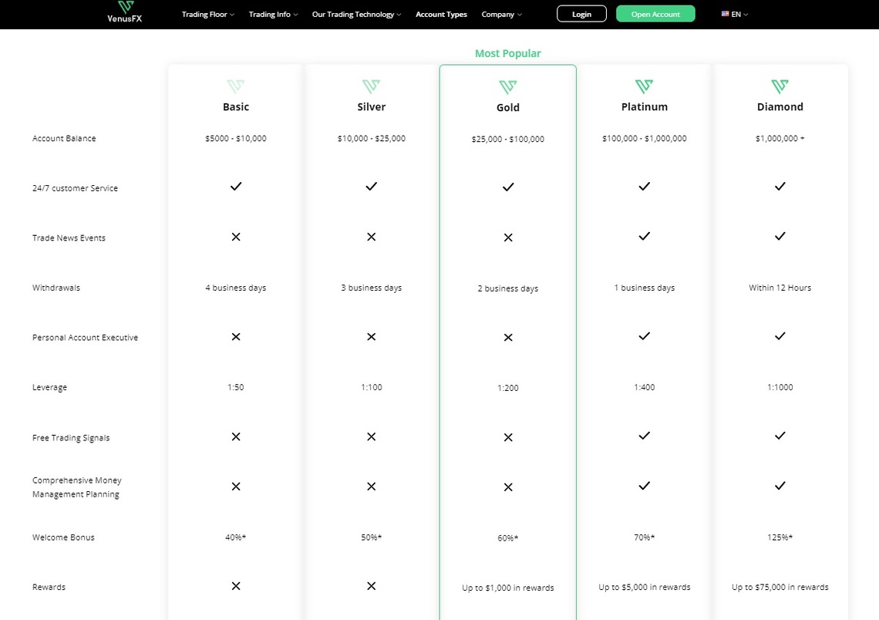Open the Our Trading Technology dropdown

pos(356,14)
